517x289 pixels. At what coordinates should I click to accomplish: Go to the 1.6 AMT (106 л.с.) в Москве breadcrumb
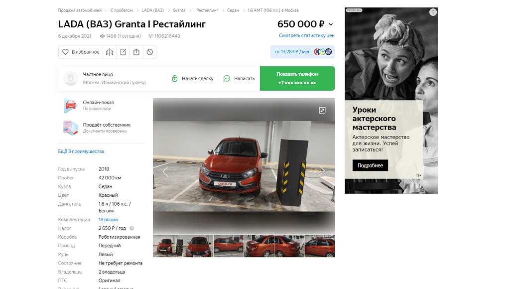click(x=273, y=10)
